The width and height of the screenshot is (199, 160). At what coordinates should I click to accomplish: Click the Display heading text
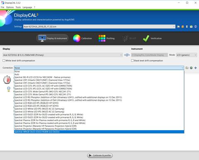(x=6, y=49)
